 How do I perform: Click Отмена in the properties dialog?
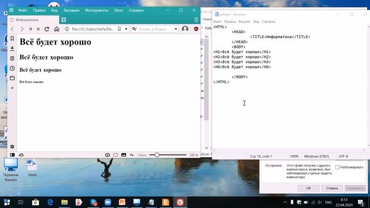click(332, 188)
